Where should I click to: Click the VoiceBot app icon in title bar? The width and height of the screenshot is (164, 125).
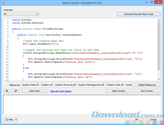[x=3, y=3]
